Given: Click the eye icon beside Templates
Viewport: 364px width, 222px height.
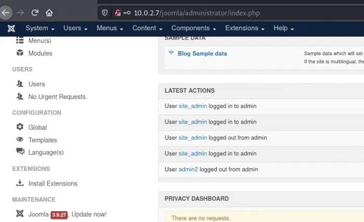Looking at the screenshot, I should [20, 139].
